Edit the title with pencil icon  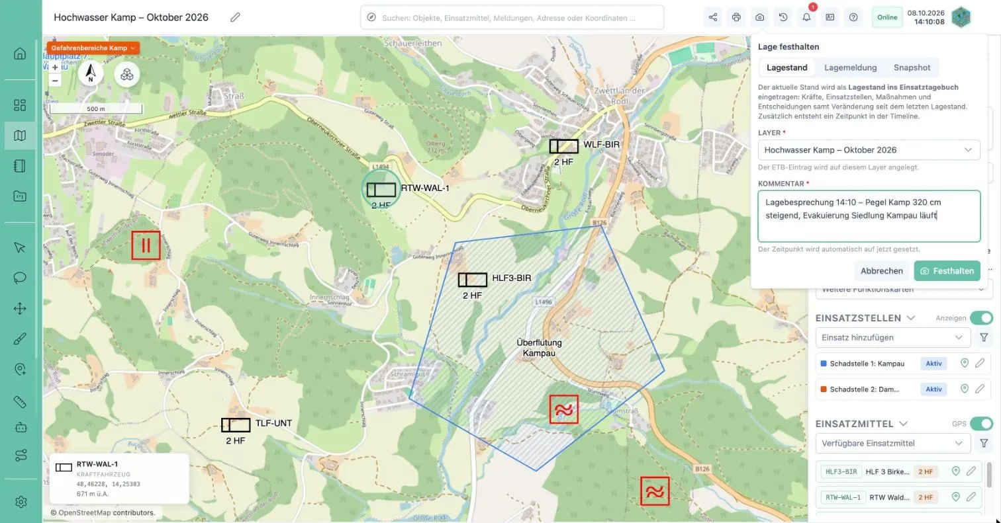(x=235, y=17)
